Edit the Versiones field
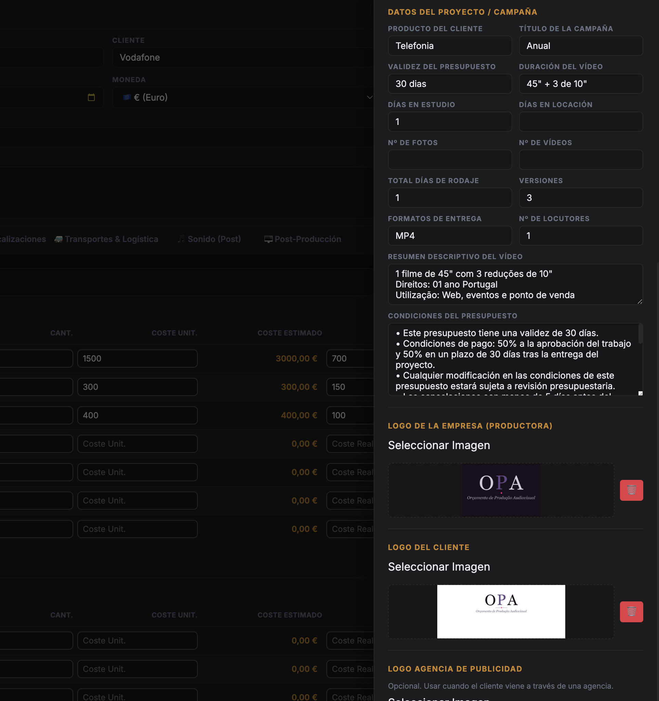 [581, 198]
